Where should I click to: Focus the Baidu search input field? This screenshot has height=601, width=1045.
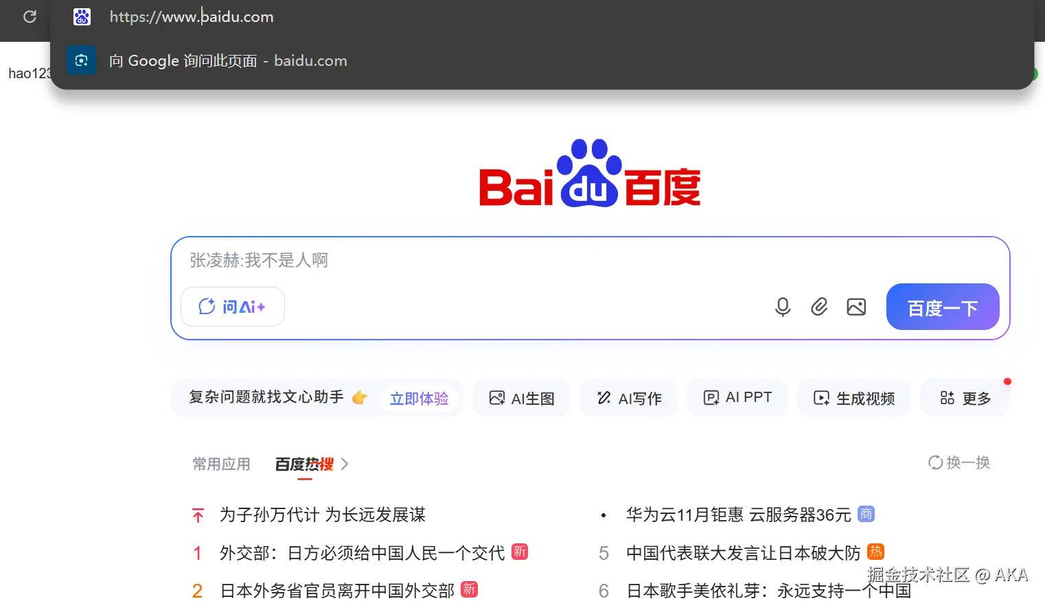click(x=590, y=260)
